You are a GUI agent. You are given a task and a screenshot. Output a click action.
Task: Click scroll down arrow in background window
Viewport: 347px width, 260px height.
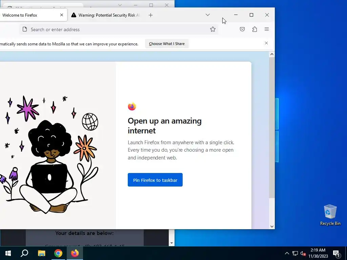coord(171,243)
